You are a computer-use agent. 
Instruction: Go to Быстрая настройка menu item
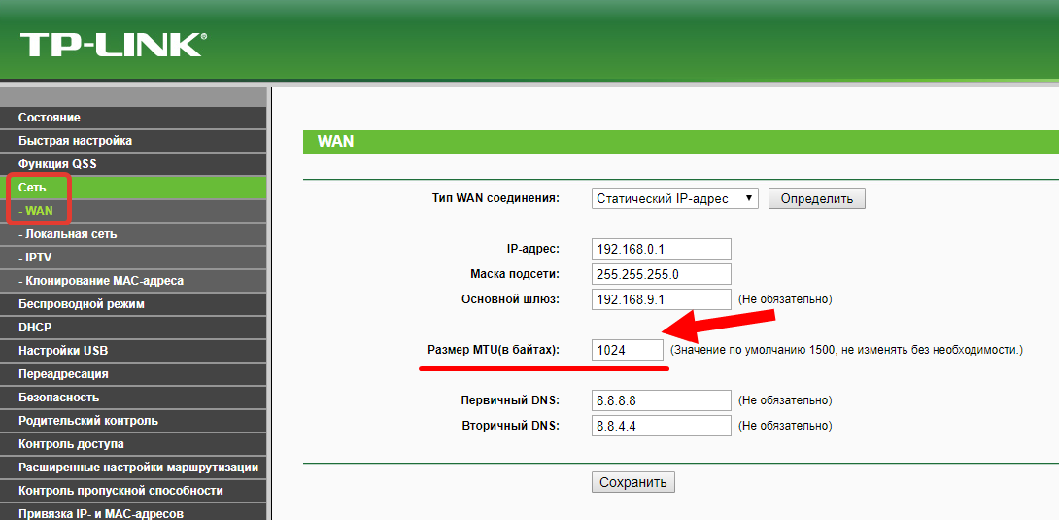pos(75,141)
